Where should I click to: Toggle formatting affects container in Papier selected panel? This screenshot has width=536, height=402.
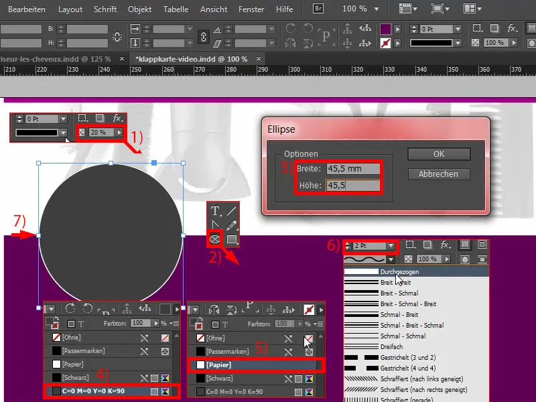coord(215,324)
